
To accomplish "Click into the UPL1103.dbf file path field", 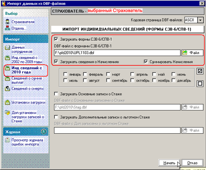I will pos(117,53).
